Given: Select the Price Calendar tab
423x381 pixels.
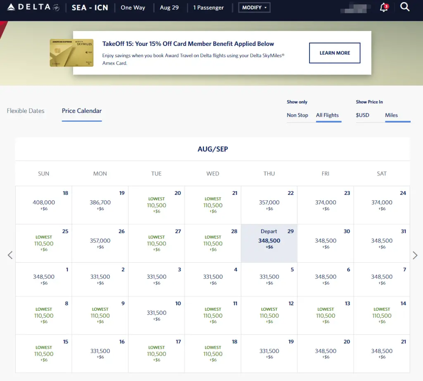Looking at the screenshot, I should [x=82, y=111].
